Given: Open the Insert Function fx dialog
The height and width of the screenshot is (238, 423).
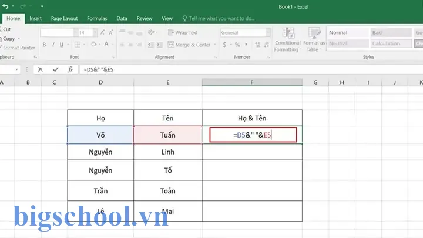Looking at the screenshot, I should [x=70, y=69].
